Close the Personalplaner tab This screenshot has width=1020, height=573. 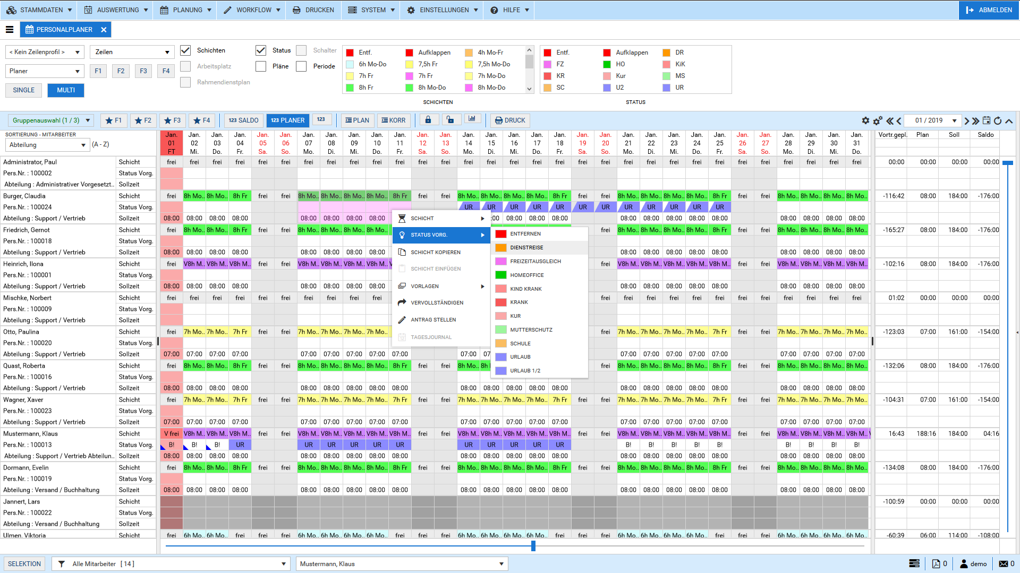click(x=104, y=30)
